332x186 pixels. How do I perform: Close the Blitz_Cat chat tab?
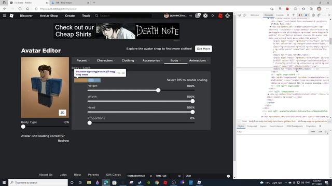(x=179, y=176)
